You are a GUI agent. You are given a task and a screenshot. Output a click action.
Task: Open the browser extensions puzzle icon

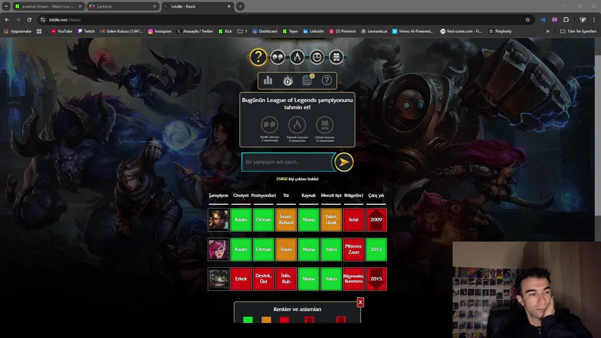566,20
